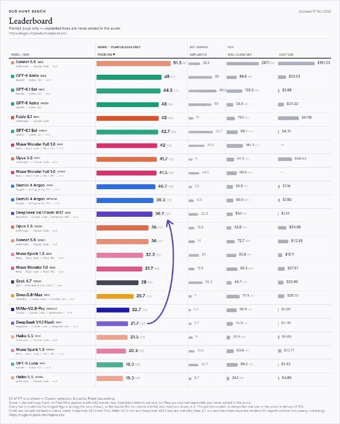This screenshot has width=340, height=424.
Task: Click the green score bar for GPT-6 Astra MAX
Action: [129, 77]
